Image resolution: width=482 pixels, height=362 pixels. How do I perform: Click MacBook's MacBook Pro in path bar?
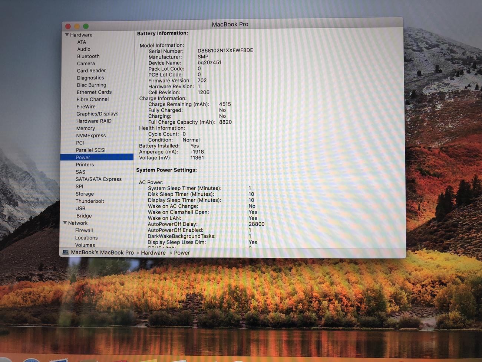102,252
